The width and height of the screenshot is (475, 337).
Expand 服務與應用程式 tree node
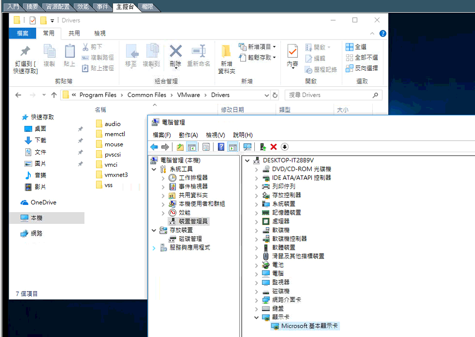pyautogui.click(x=154, y=248)
